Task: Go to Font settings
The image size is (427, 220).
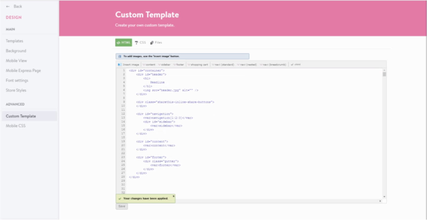Action: point(17,80)
